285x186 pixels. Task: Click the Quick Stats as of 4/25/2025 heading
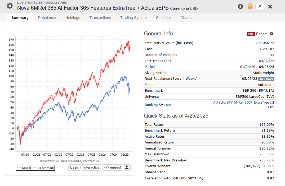pyautogui.click(x=176, y=116)
